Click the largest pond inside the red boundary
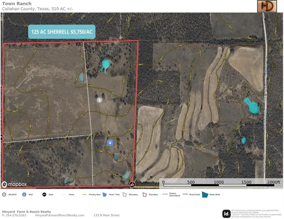 click(x=105, y=64)
